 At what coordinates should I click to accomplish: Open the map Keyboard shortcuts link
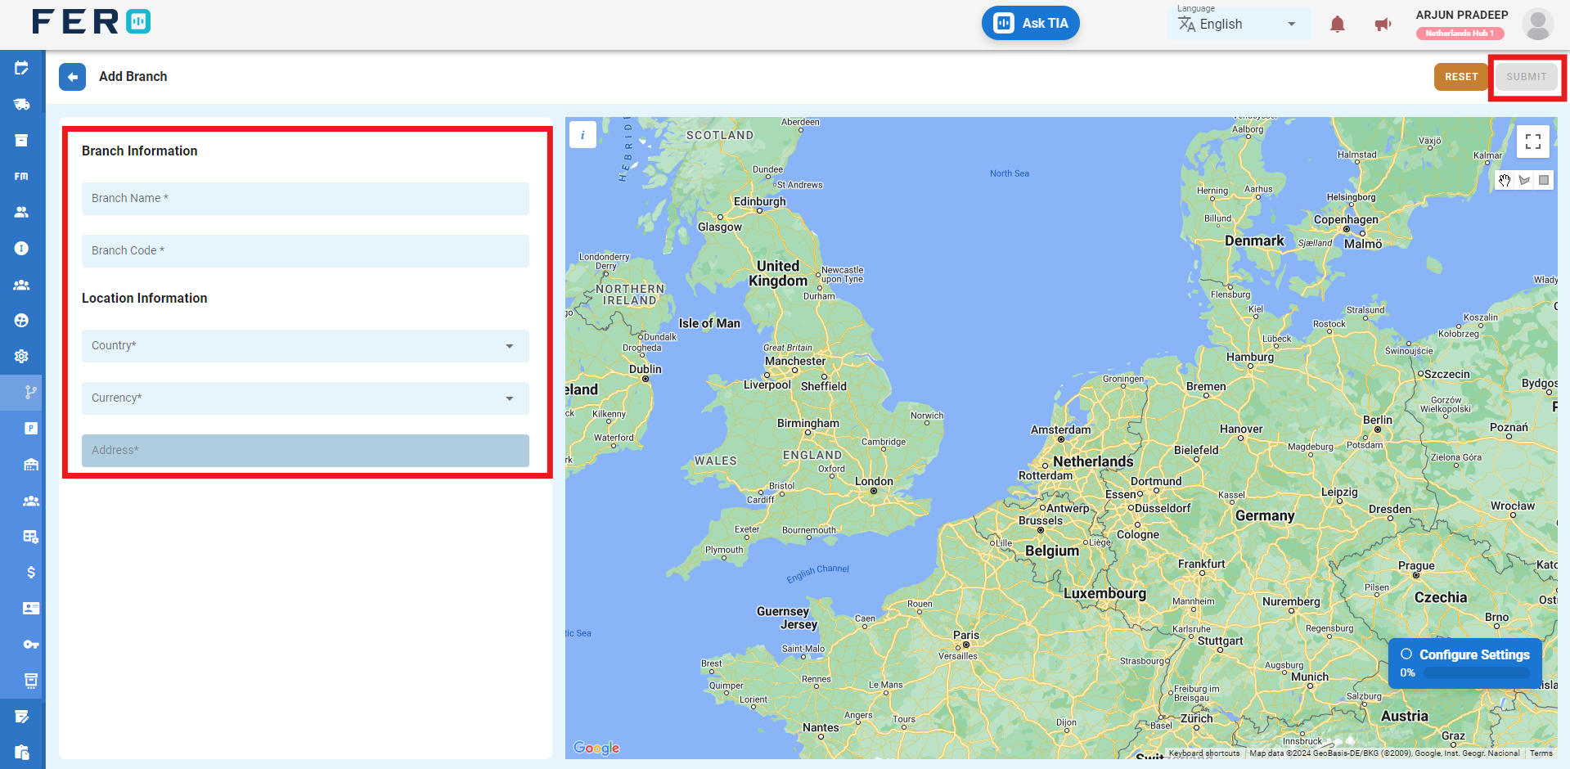click(x=1204, y=753)
